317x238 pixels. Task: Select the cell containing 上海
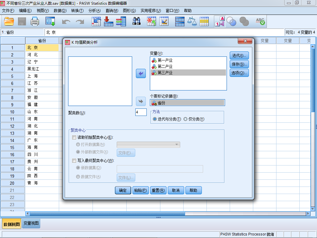pos(42,76)
